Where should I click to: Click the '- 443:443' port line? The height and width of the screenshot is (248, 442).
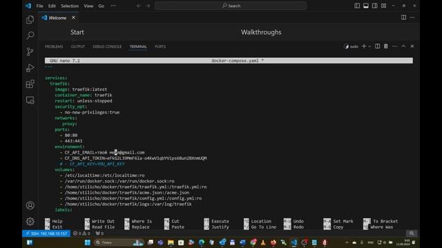coord(71,141)
